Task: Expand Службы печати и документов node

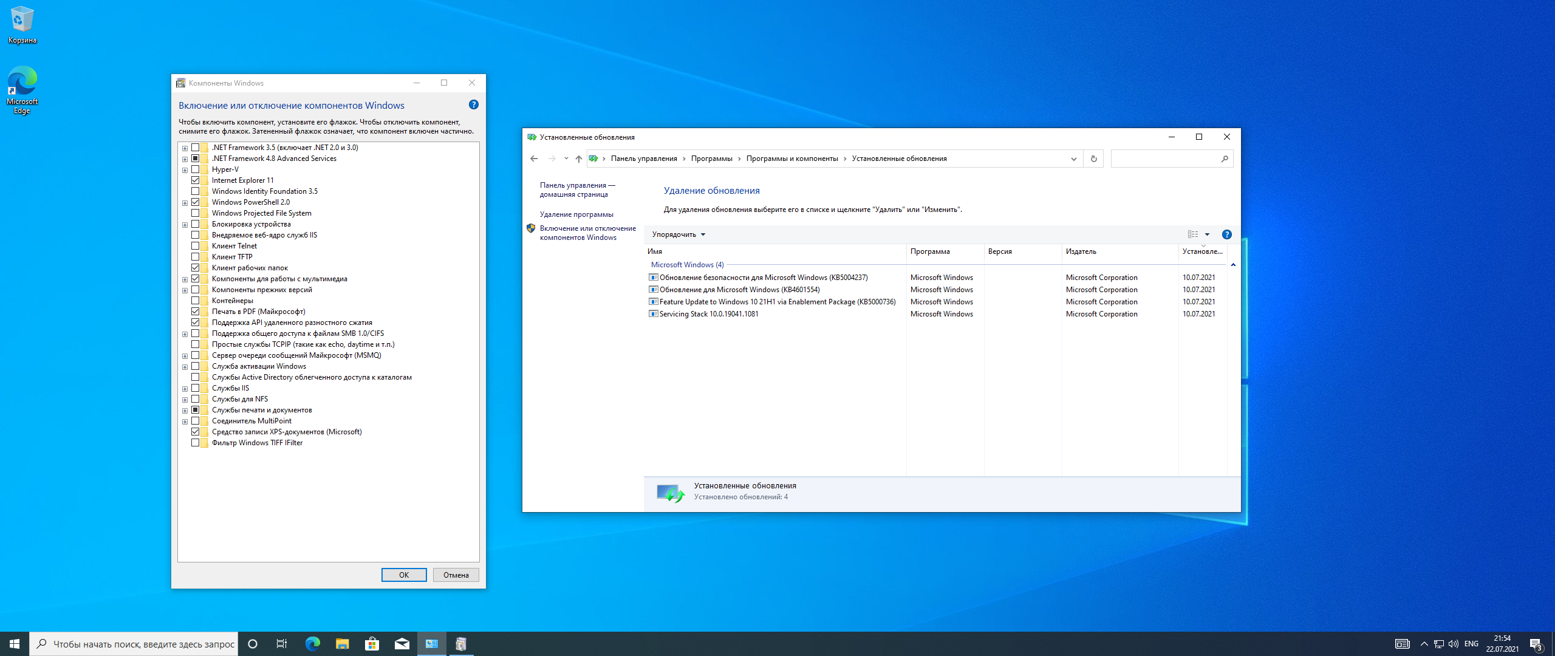Action: tap(185, 411)
